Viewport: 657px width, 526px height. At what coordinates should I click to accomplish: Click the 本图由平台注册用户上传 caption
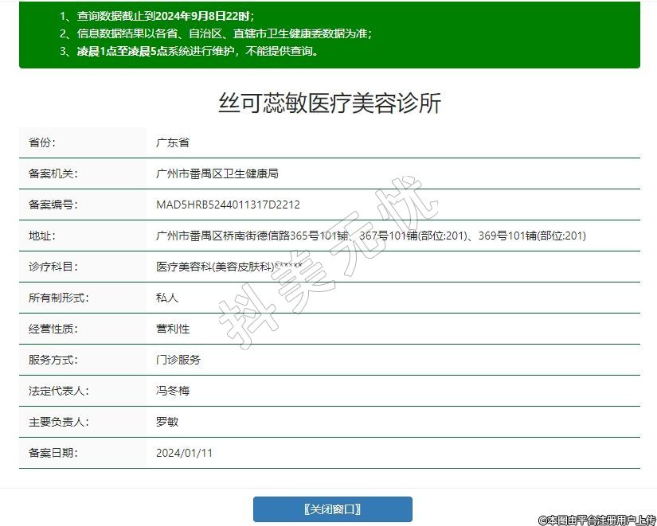596,520
